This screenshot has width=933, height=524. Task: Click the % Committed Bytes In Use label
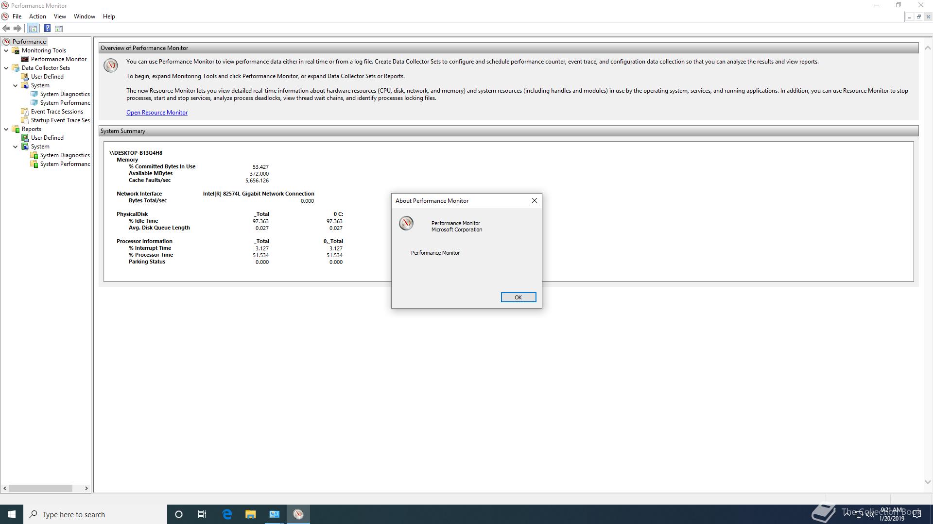(x=162, y=166)
